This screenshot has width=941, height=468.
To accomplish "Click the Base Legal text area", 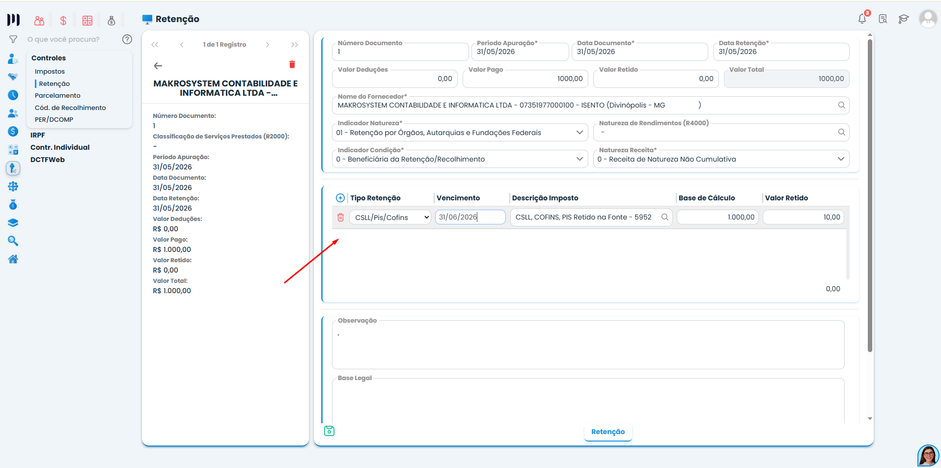I will [x=588, y=401].
